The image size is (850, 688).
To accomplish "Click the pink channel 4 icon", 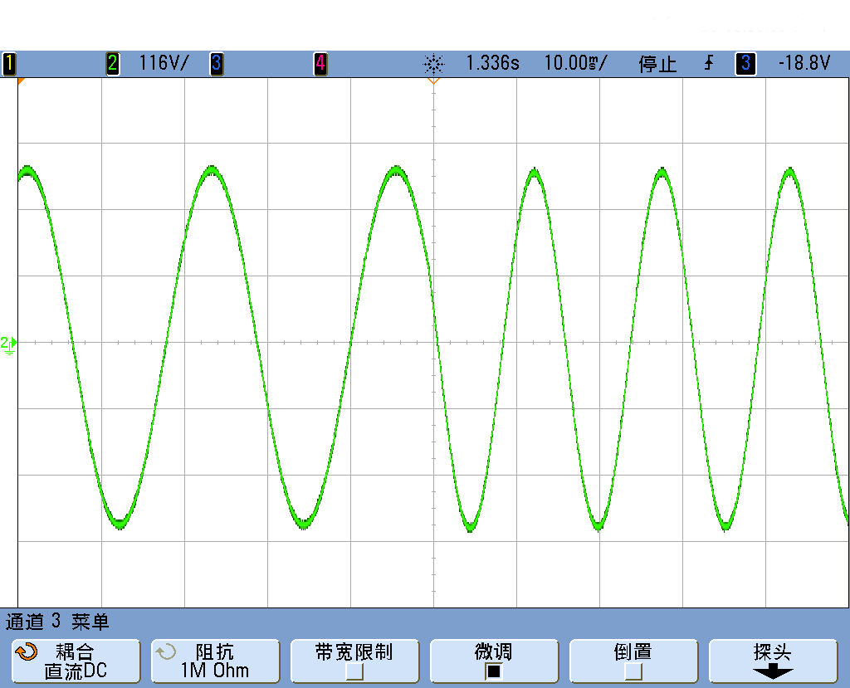I will pos(320,62).
